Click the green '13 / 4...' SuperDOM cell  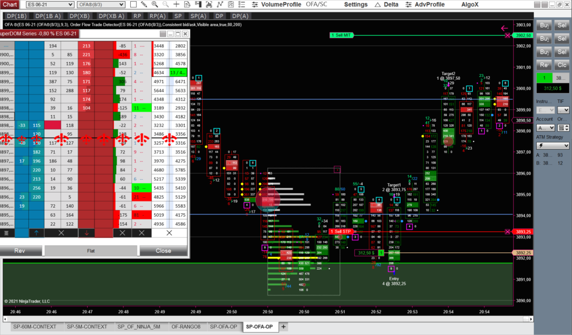[x=178, y=73]
